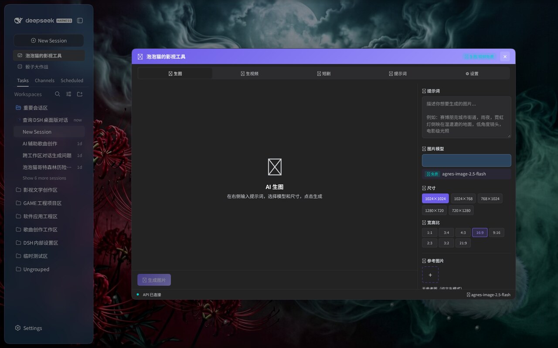
Task: Click the large AI 生图 placeholder icon
Action: [x=275, y=167]
